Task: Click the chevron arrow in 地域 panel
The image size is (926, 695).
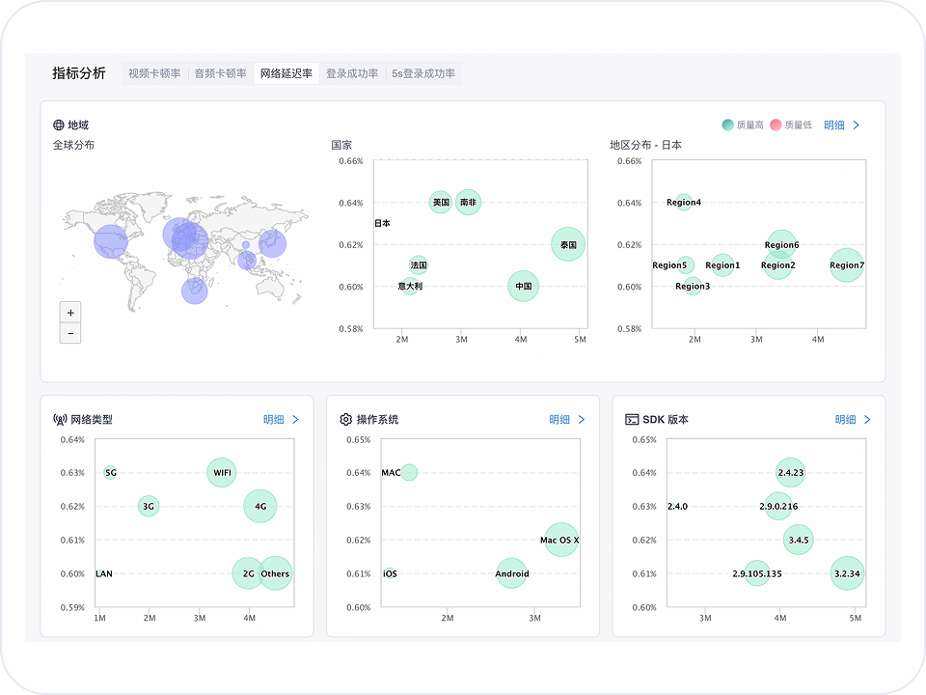Action: (x=857, y=125)
